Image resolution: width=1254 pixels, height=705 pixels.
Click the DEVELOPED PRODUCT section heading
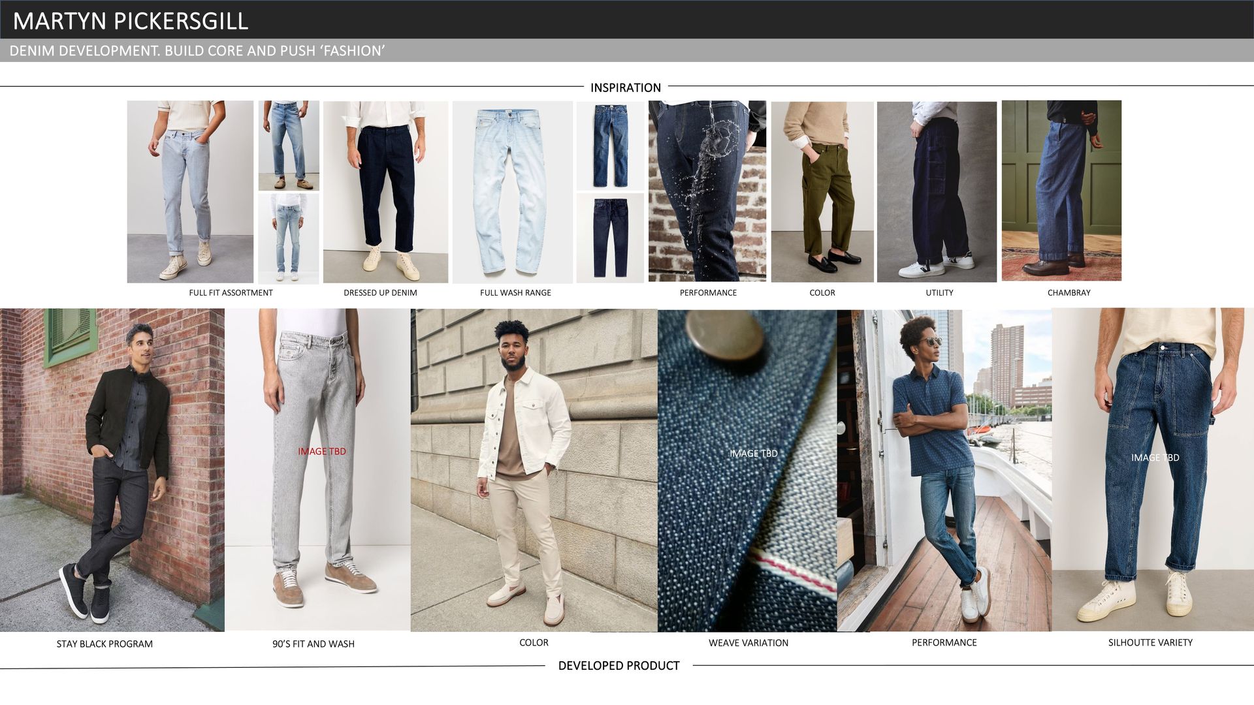coord(619,666)
